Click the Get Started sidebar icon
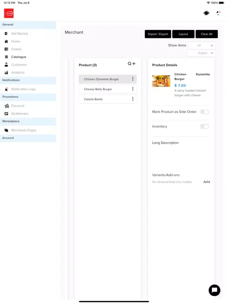The image size is (228, 304). point(6,34)
